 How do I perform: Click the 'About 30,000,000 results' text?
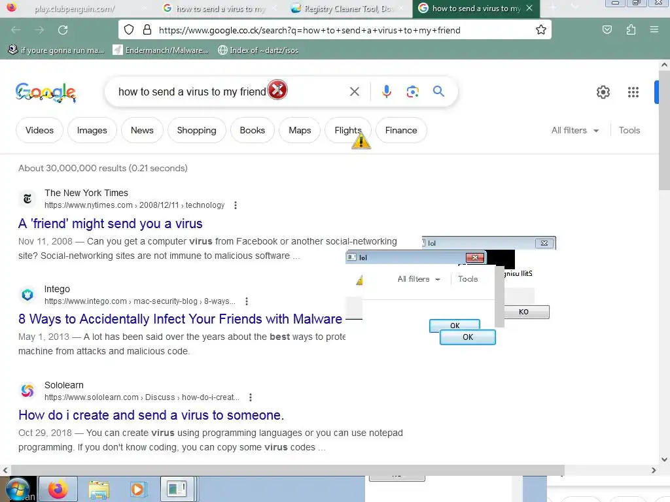[x=103, y=168]
